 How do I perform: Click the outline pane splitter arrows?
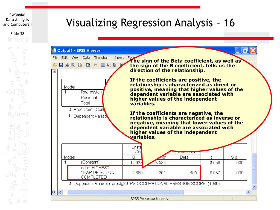click(x=53, y=192)
